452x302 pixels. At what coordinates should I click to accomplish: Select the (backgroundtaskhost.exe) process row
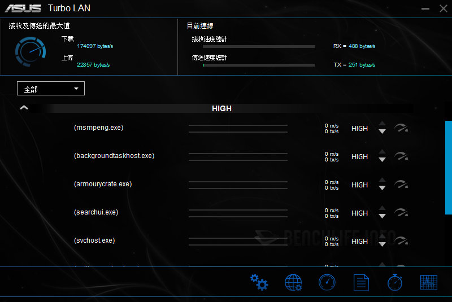point(114,156)
